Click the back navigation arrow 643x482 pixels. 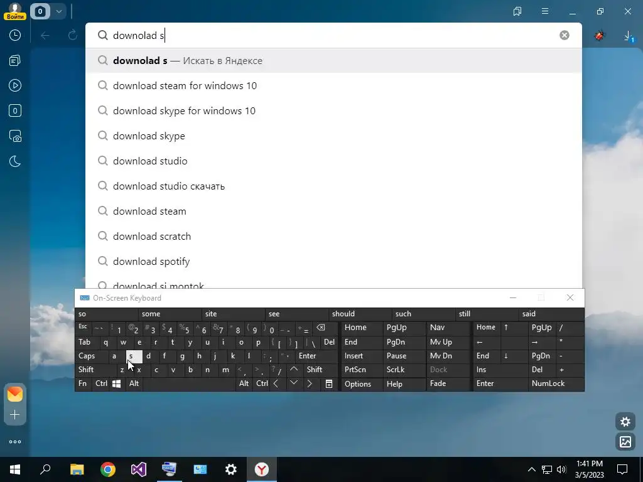[x=45, y=35]
